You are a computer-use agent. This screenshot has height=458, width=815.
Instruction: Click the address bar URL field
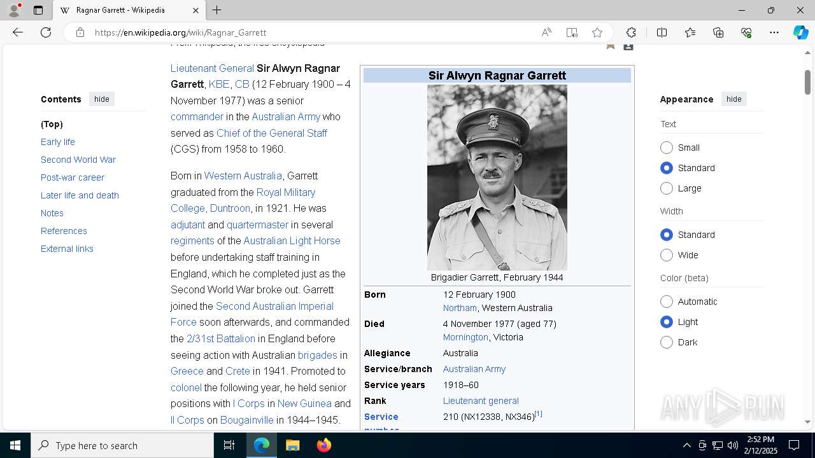tap(312, 32)
